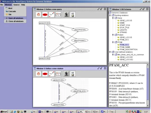Select PFAM_ACC under the Protein relation

click(124, 40)
